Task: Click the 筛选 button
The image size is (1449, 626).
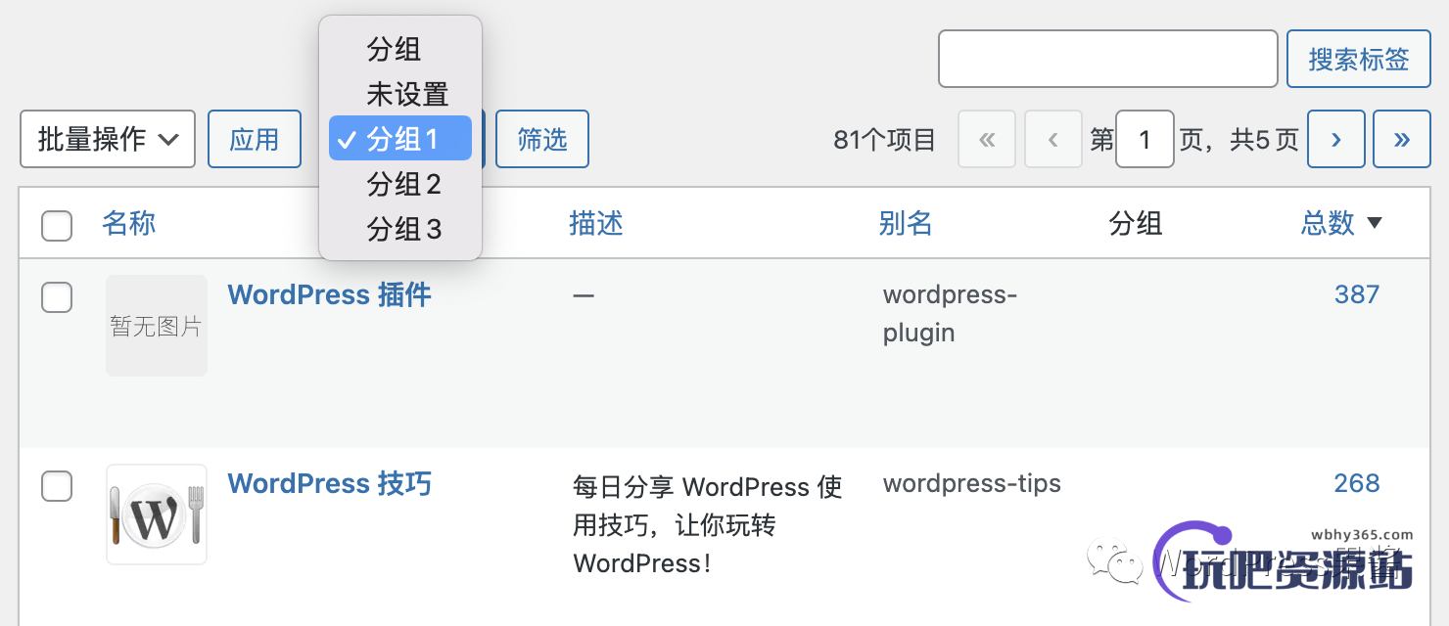Action: [x=542, y=139]
